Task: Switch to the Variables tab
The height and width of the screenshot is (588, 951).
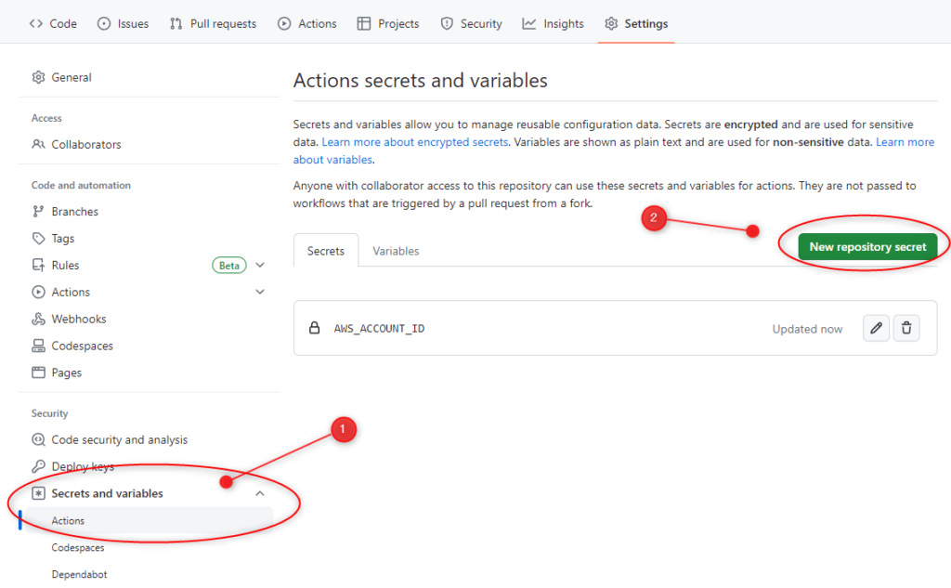Action: click(x=396, y=251)
